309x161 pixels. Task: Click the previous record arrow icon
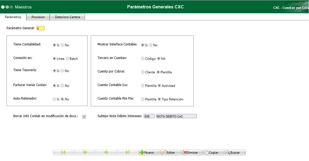(85, 152)
